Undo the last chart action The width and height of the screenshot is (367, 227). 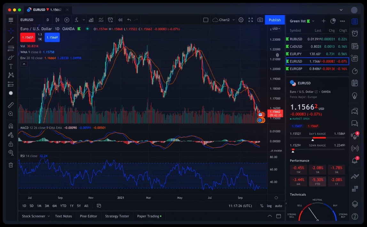129,20
